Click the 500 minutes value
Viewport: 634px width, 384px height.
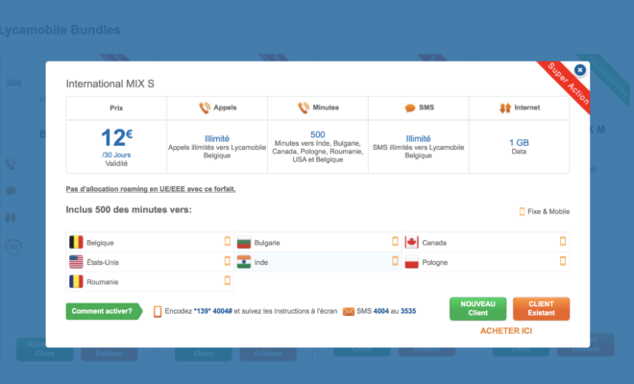317,134
